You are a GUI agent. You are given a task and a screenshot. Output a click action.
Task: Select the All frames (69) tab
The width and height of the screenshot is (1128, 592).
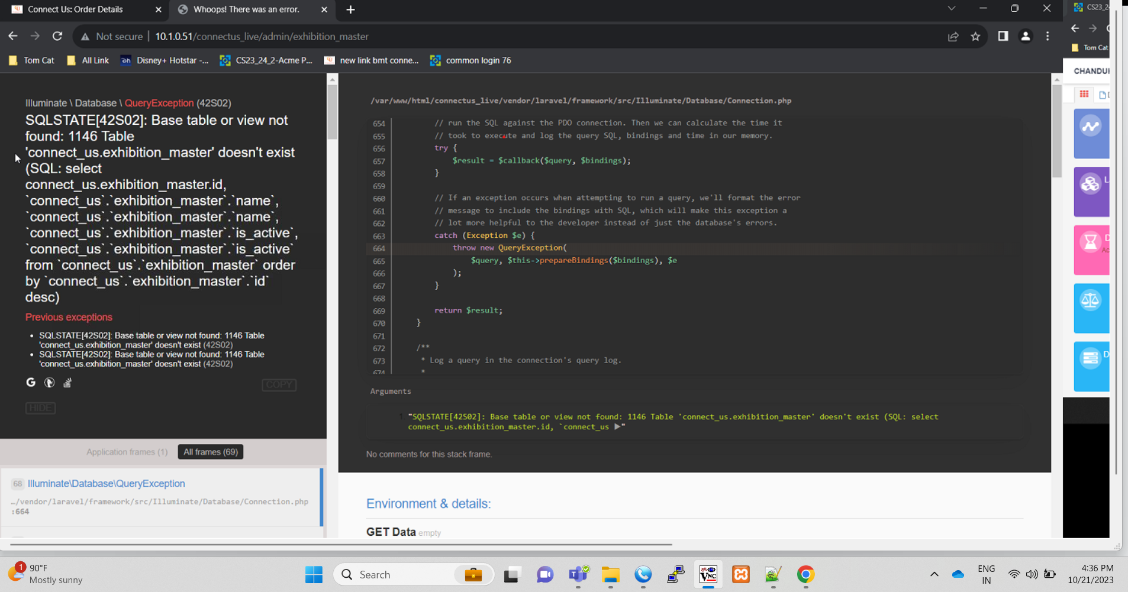coord(211,452)
